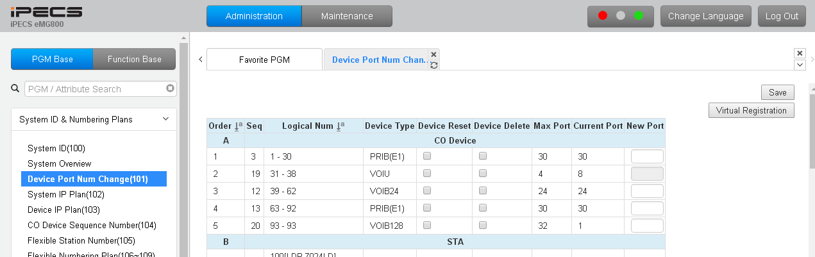The height and width of the screenshot is (257, 815).
Task: Refresh the Device Port Num Change tab
Action: [x=434, y=65]
